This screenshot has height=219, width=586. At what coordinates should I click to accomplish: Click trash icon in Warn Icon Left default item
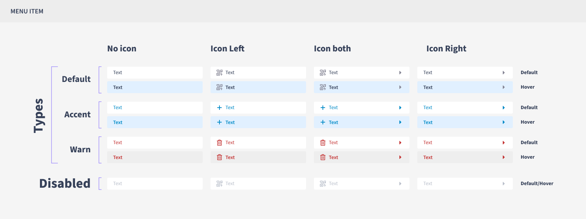219,143
